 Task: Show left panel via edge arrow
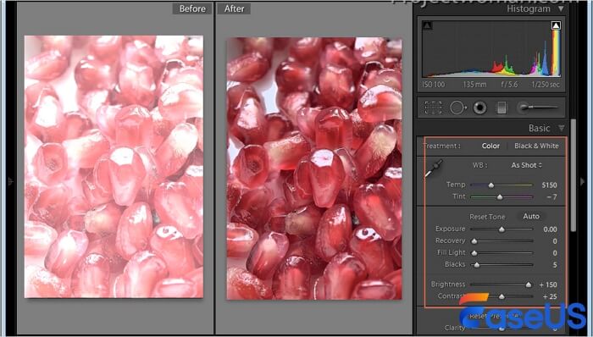click(x=10, y=182)
